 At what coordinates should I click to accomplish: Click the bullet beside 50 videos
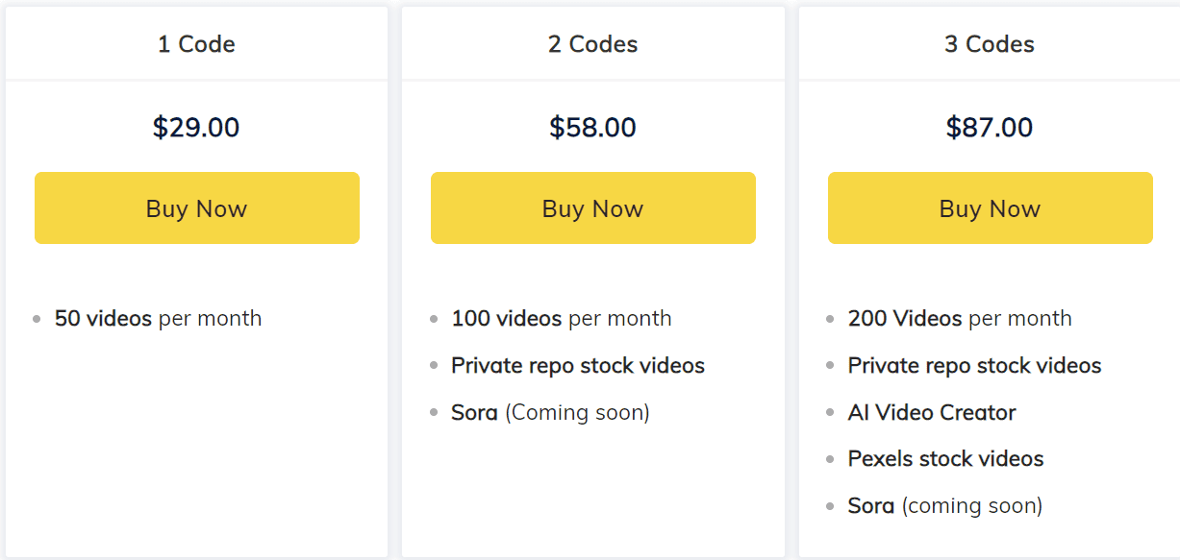(x=37, y=318)
